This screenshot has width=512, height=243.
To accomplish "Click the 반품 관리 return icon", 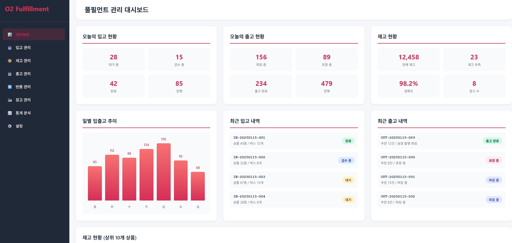I will tap(10, 87).
